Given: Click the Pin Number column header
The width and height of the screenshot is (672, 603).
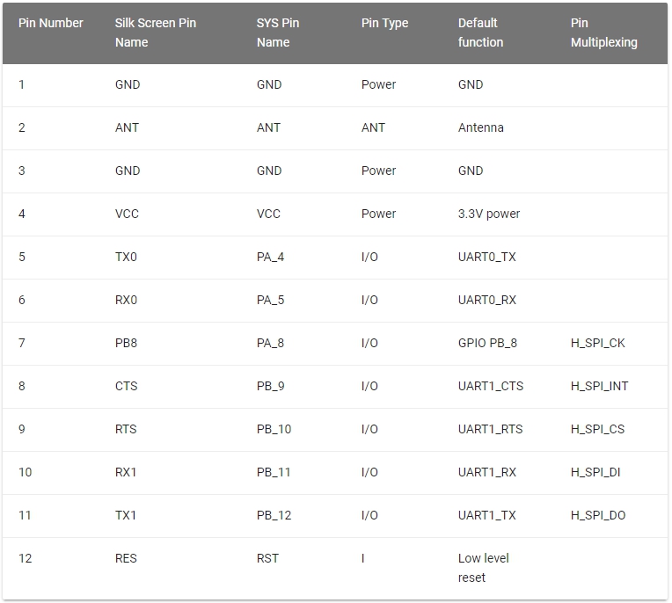Looking at the screenshot, I should [x=50, y=23].
